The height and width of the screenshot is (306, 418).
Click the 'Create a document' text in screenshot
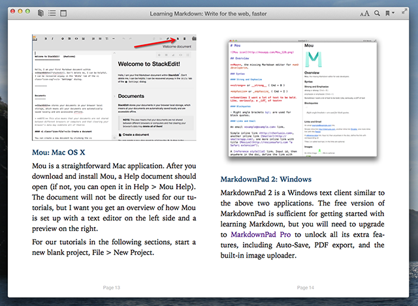click(136, 134)
